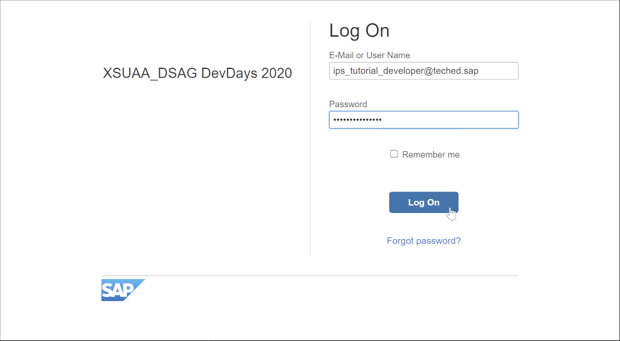The image size is (620, 341).
Task: Click the Password field label
Action: [x=348, y=104]
